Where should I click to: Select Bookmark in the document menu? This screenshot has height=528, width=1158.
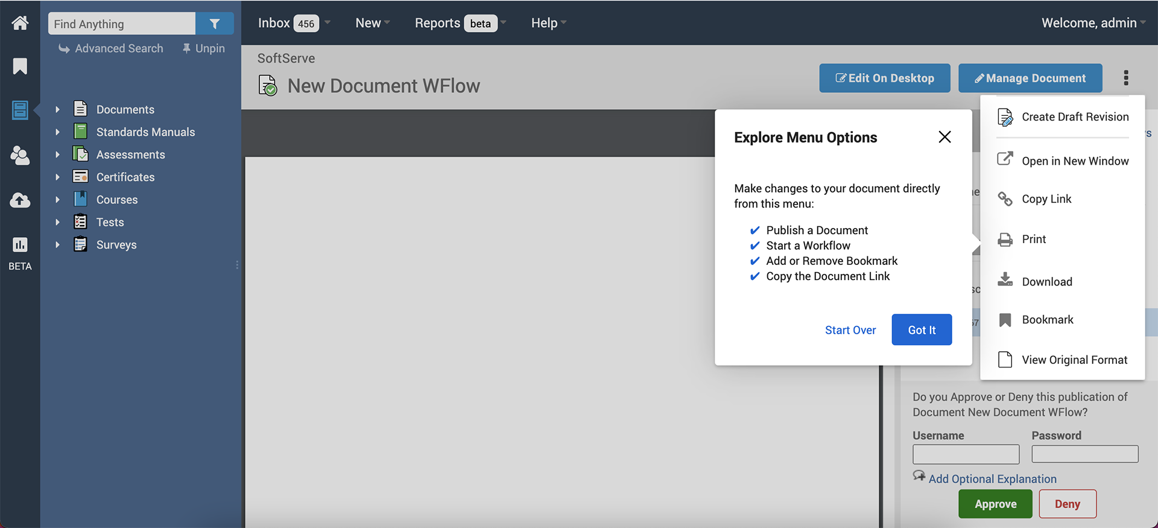click(1047, 320)
